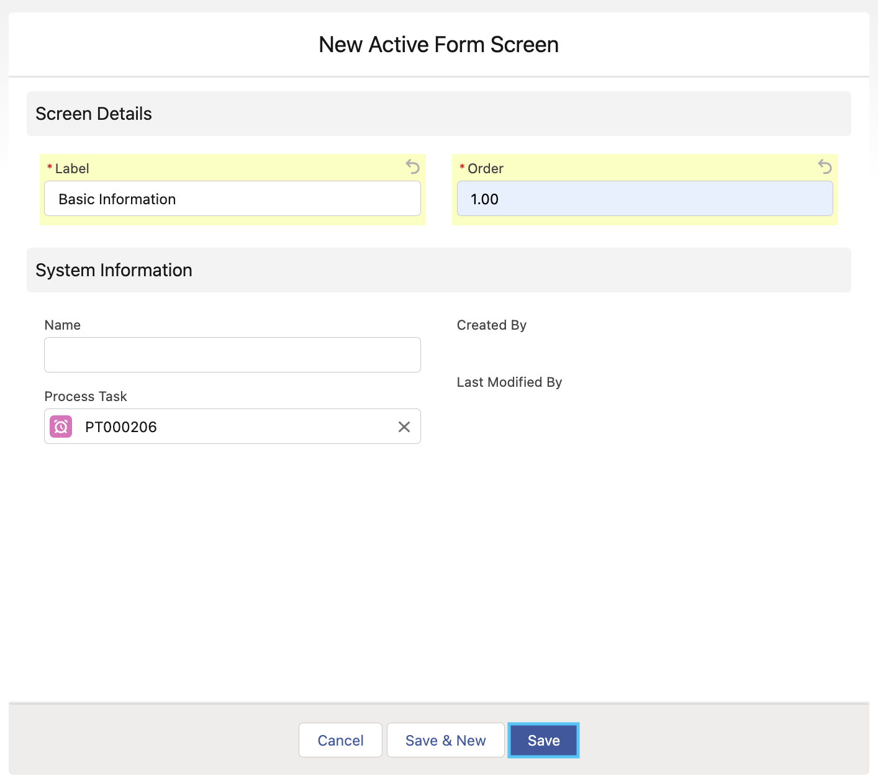Click the red asterisk beside Order
Screen dimensions: 878x781
[461, 168]
